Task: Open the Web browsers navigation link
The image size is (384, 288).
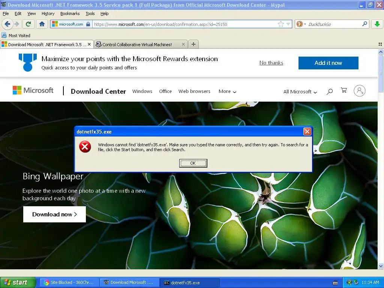Action: pyautogui.click(x=194, y=91)
